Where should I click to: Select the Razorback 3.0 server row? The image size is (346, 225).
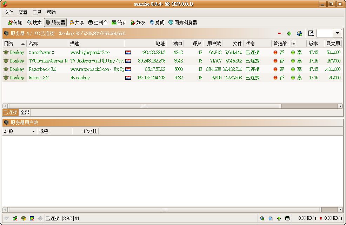tap(173, 69)
